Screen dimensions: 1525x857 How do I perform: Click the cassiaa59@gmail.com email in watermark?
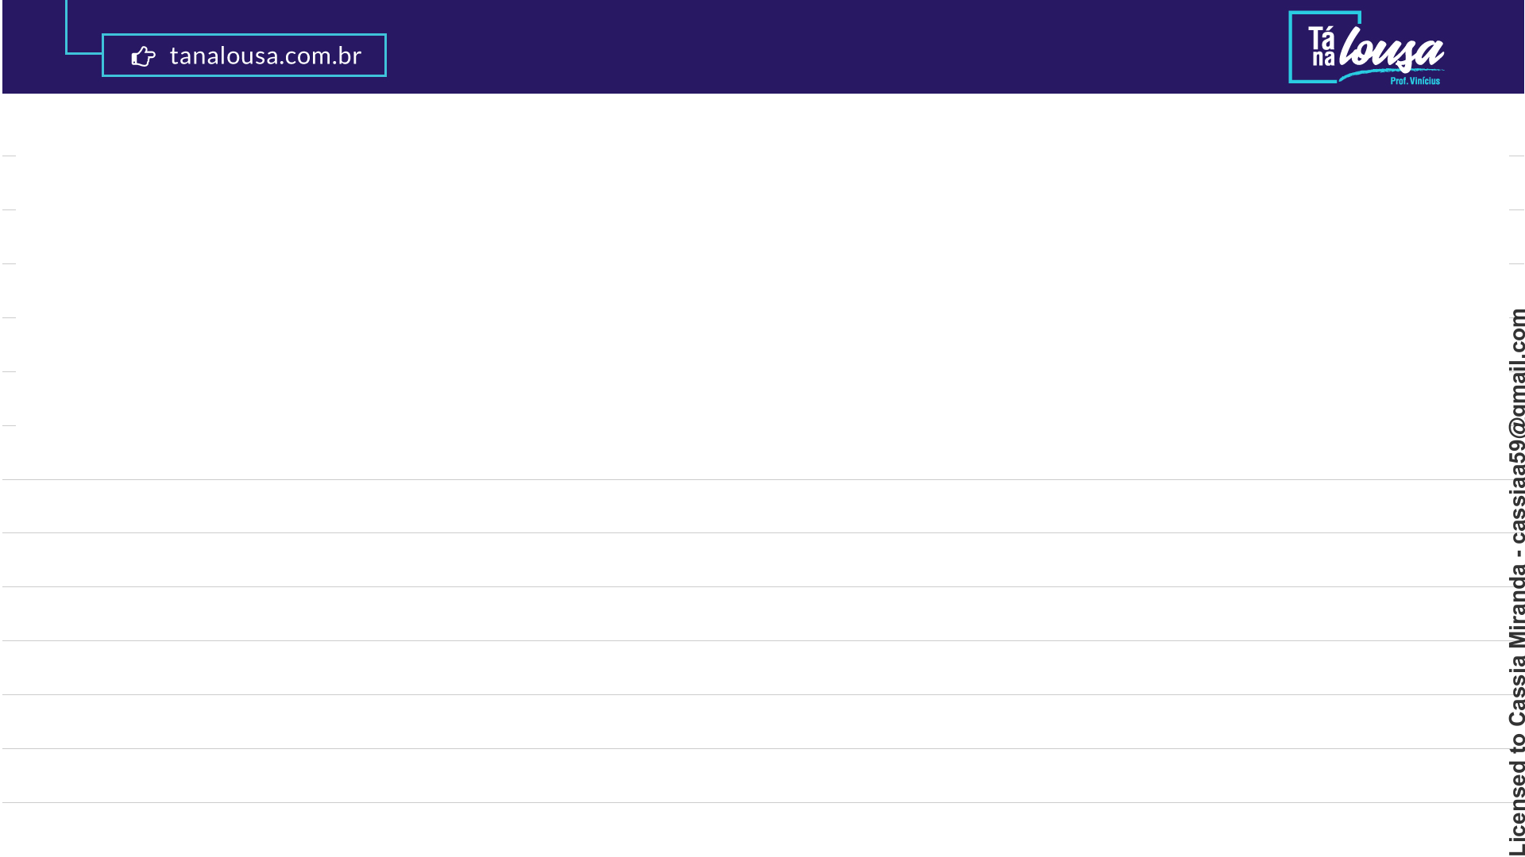[x=1516, y=425]
